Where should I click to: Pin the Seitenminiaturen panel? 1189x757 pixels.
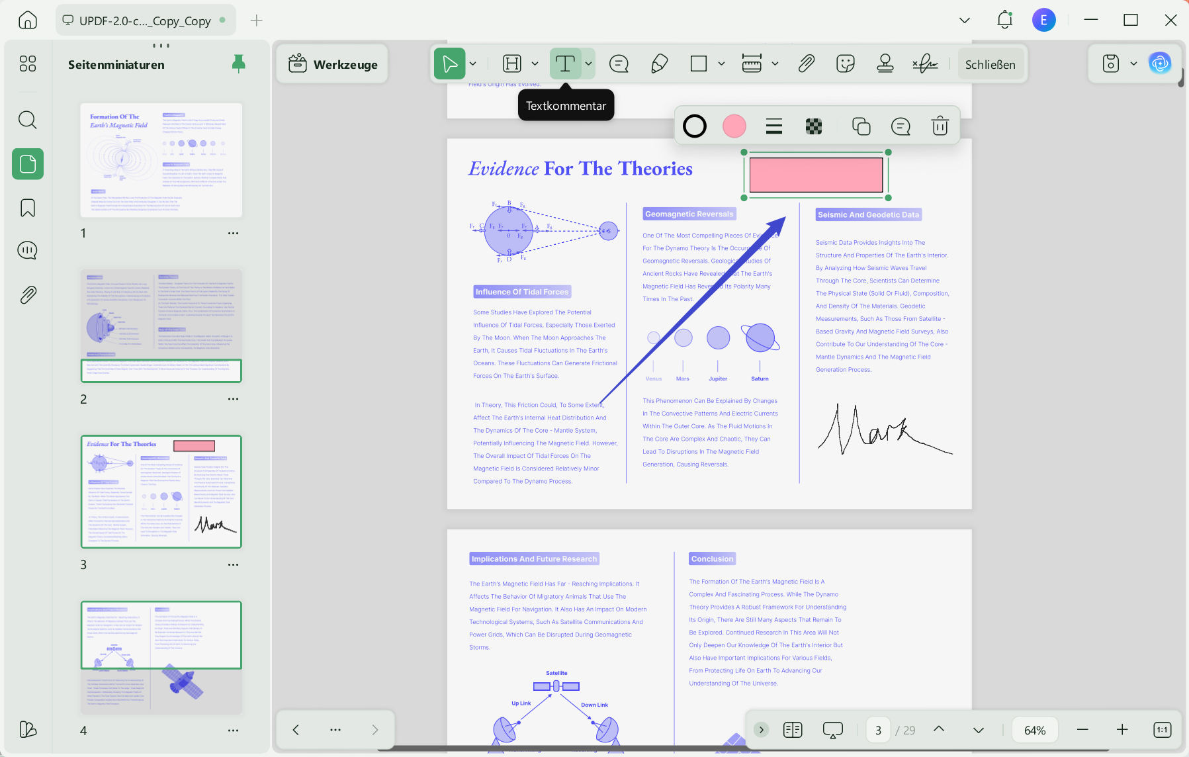coord(239,64)
